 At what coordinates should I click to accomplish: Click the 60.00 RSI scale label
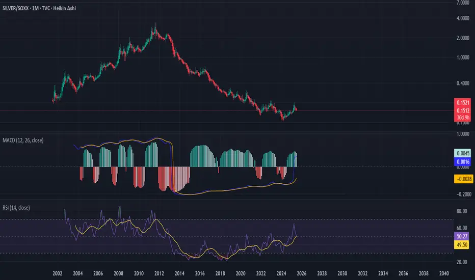[462, 228]
